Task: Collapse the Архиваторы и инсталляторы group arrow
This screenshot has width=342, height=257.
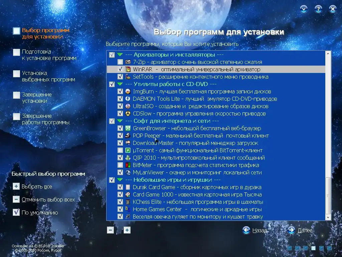Action: (120, 55)
